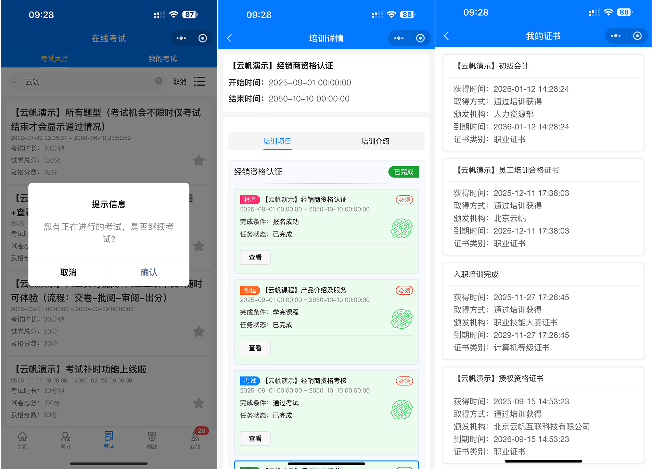Viewport: 652px width, 469px height.
Task: Dismiss the dialog with 取消
Action: [x=68, y=272]
